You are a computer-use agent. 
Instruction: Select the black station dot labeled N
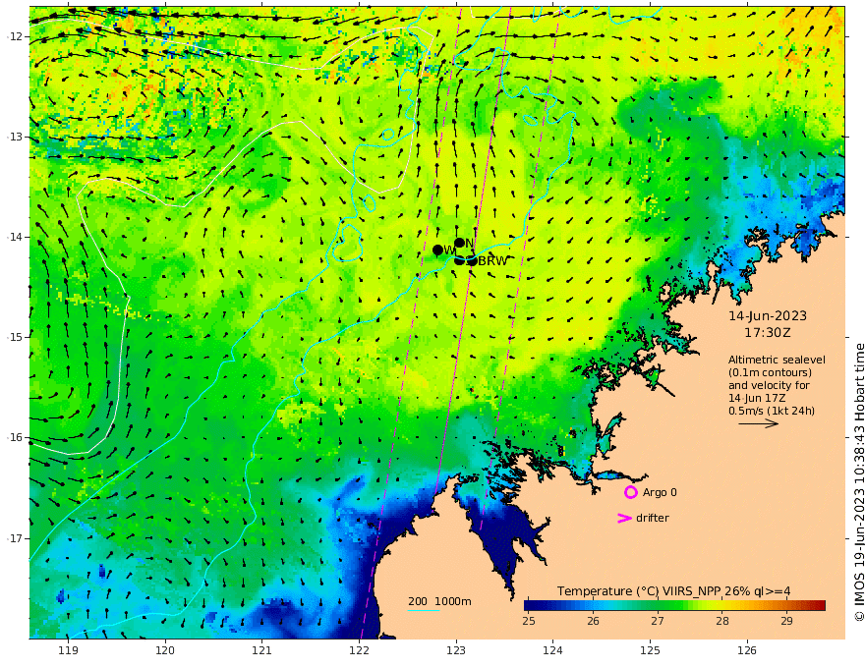[x=460, y=243]
